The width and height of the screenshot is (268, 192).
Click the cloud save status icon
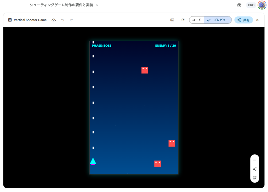[x=54, y=20]
